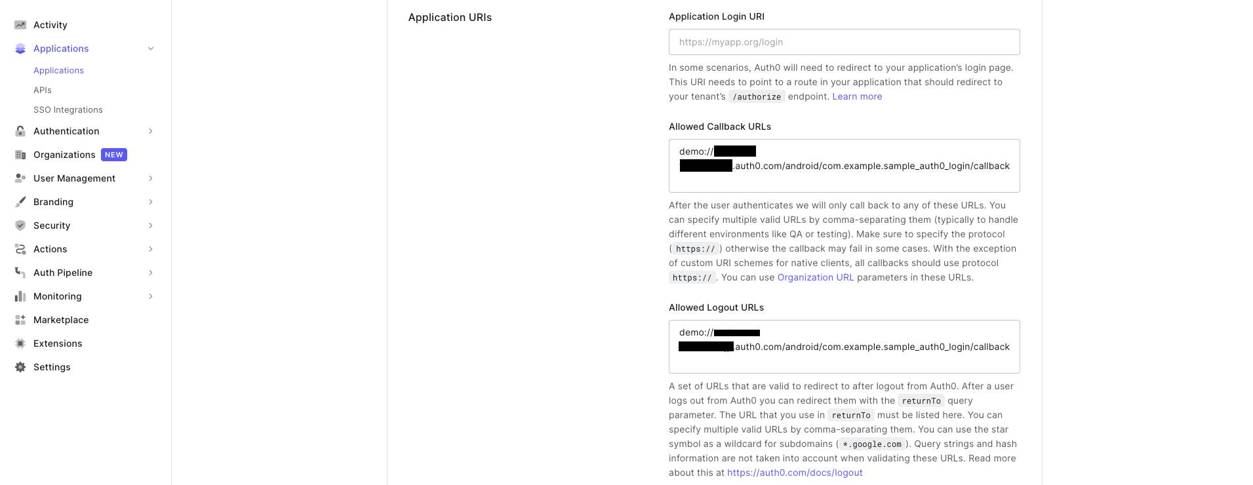
Task: Open Organizations via its building icon
Action: point(20,155)
